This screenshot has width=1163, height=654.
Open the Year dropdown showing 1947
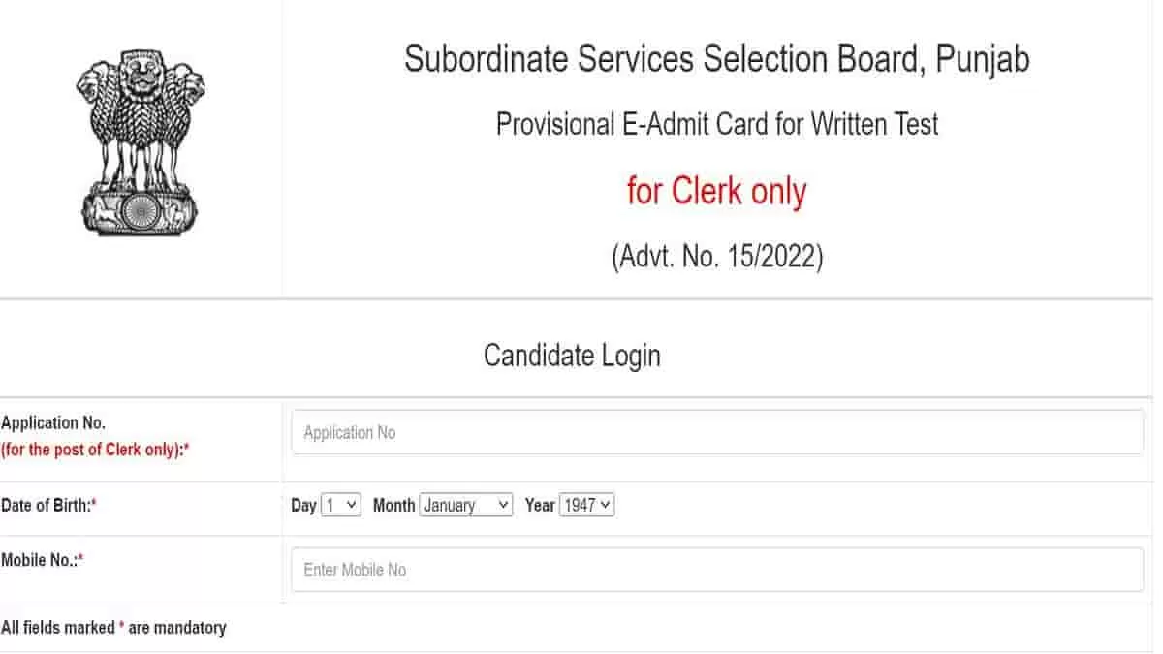coord(586,504)
